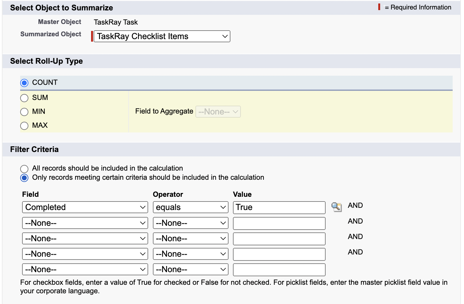The image size is (464, 304).
Task: Click the 'Value' column header
Action: (x=242, y=194)
